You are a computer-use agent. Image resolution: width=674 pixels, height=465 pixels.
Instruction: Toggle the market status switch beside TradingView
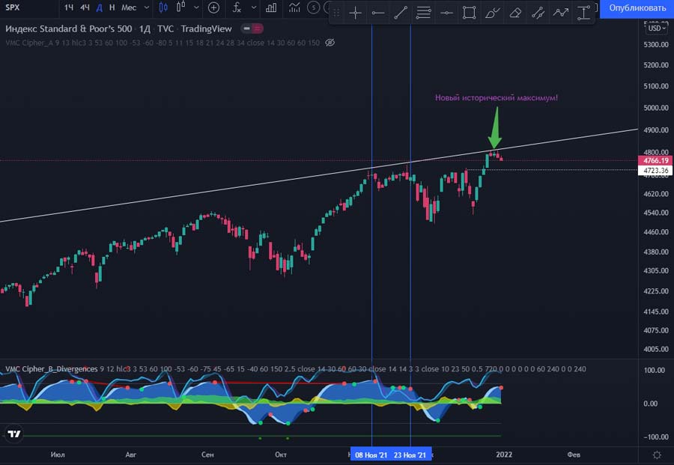[252, 28]
